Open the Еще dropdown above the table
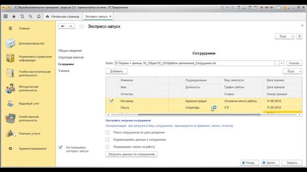 point(293,71)
